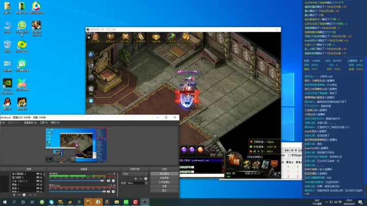
Task: Open settings gear for the OBS Desktop Audio track
Action: [x=113, y=181]
